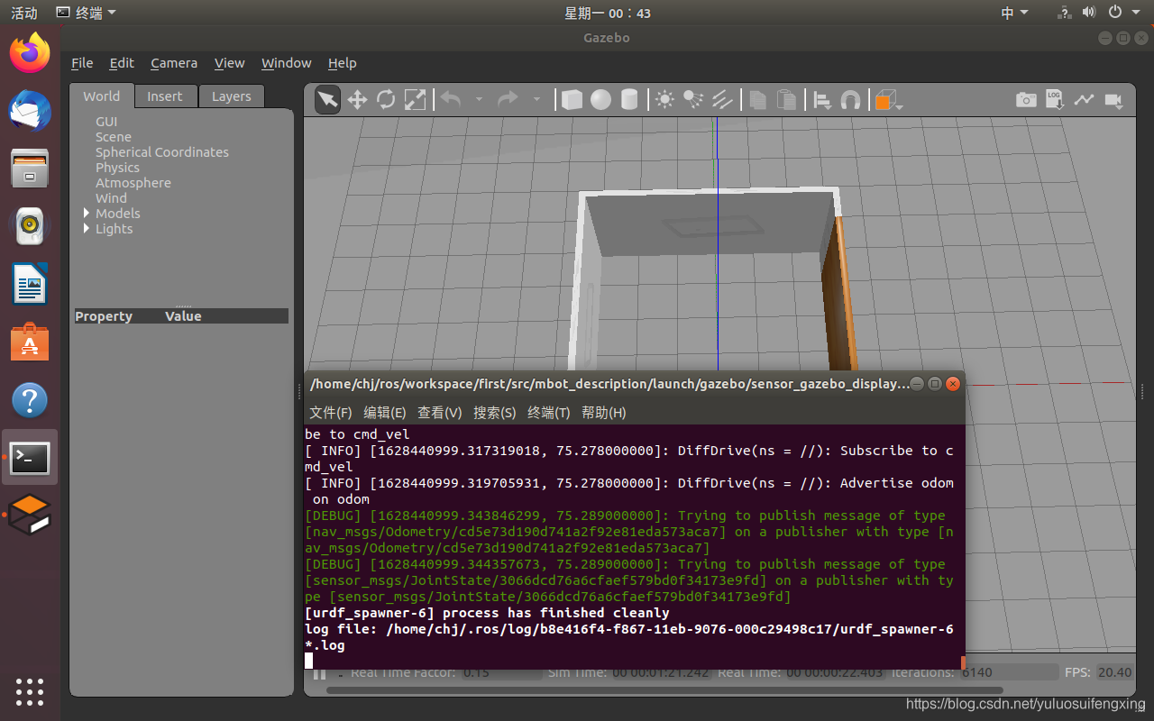Open the clock showing 星期一 00:43
The height and width of the screenshot is (721, 1154).
[608, 13]
